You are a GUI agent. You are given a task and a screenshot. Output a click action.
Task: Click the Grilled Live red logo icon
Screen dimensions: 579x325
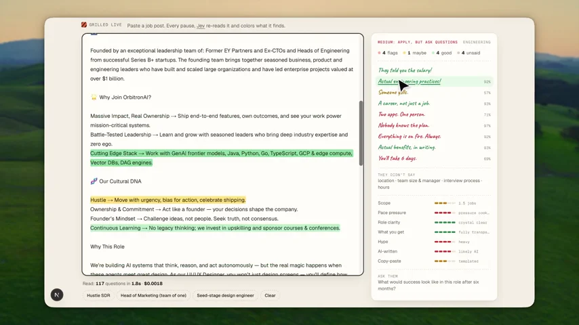click(x=84, y=25)
